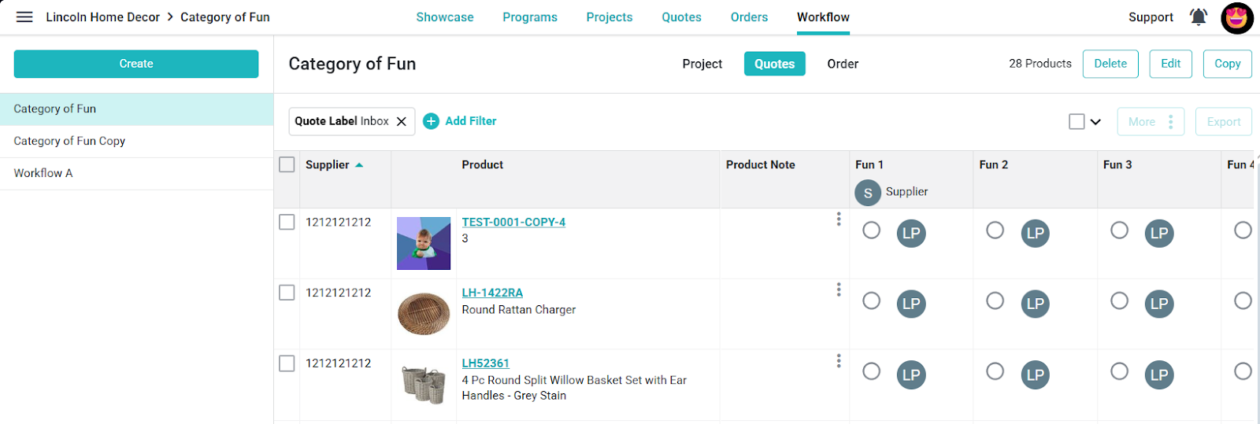This screenshot has width=1260, height=424.
Task: Check the select-all checkbox in table header
Action: pyautogui.click(x=287, y=164)
